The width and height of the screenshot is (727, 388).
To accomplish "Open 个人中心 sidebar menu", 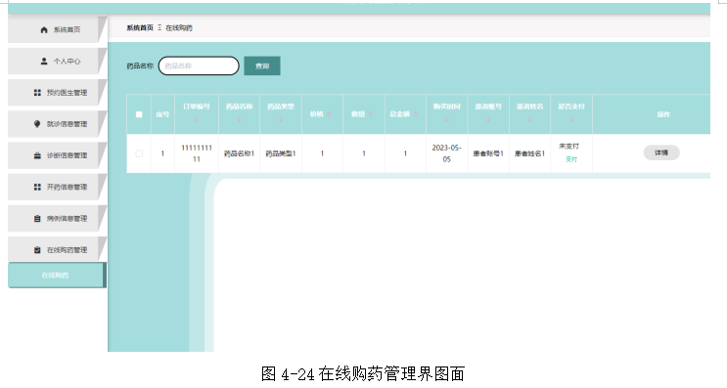I will [x=58, y=62].
